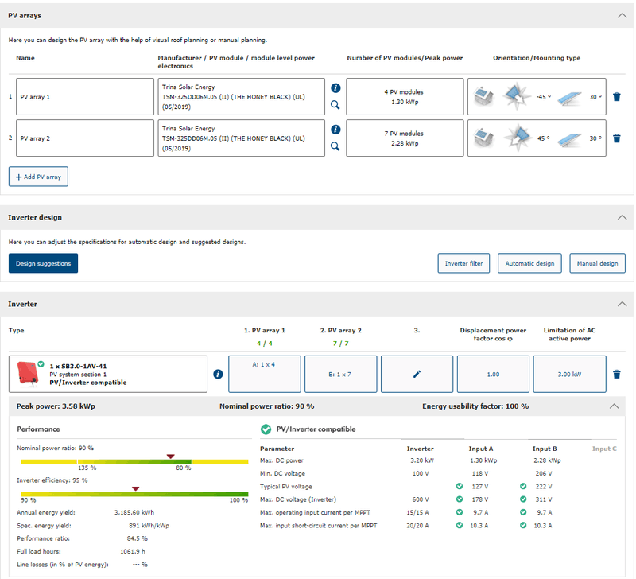Run Automatic design
Screen dimensions: 636x579
click(530, 263)
